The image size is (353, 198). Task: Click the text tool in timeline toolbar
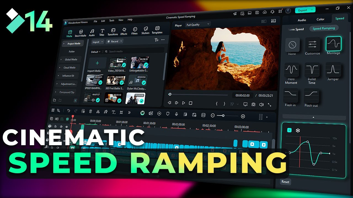tap(113, 112)
